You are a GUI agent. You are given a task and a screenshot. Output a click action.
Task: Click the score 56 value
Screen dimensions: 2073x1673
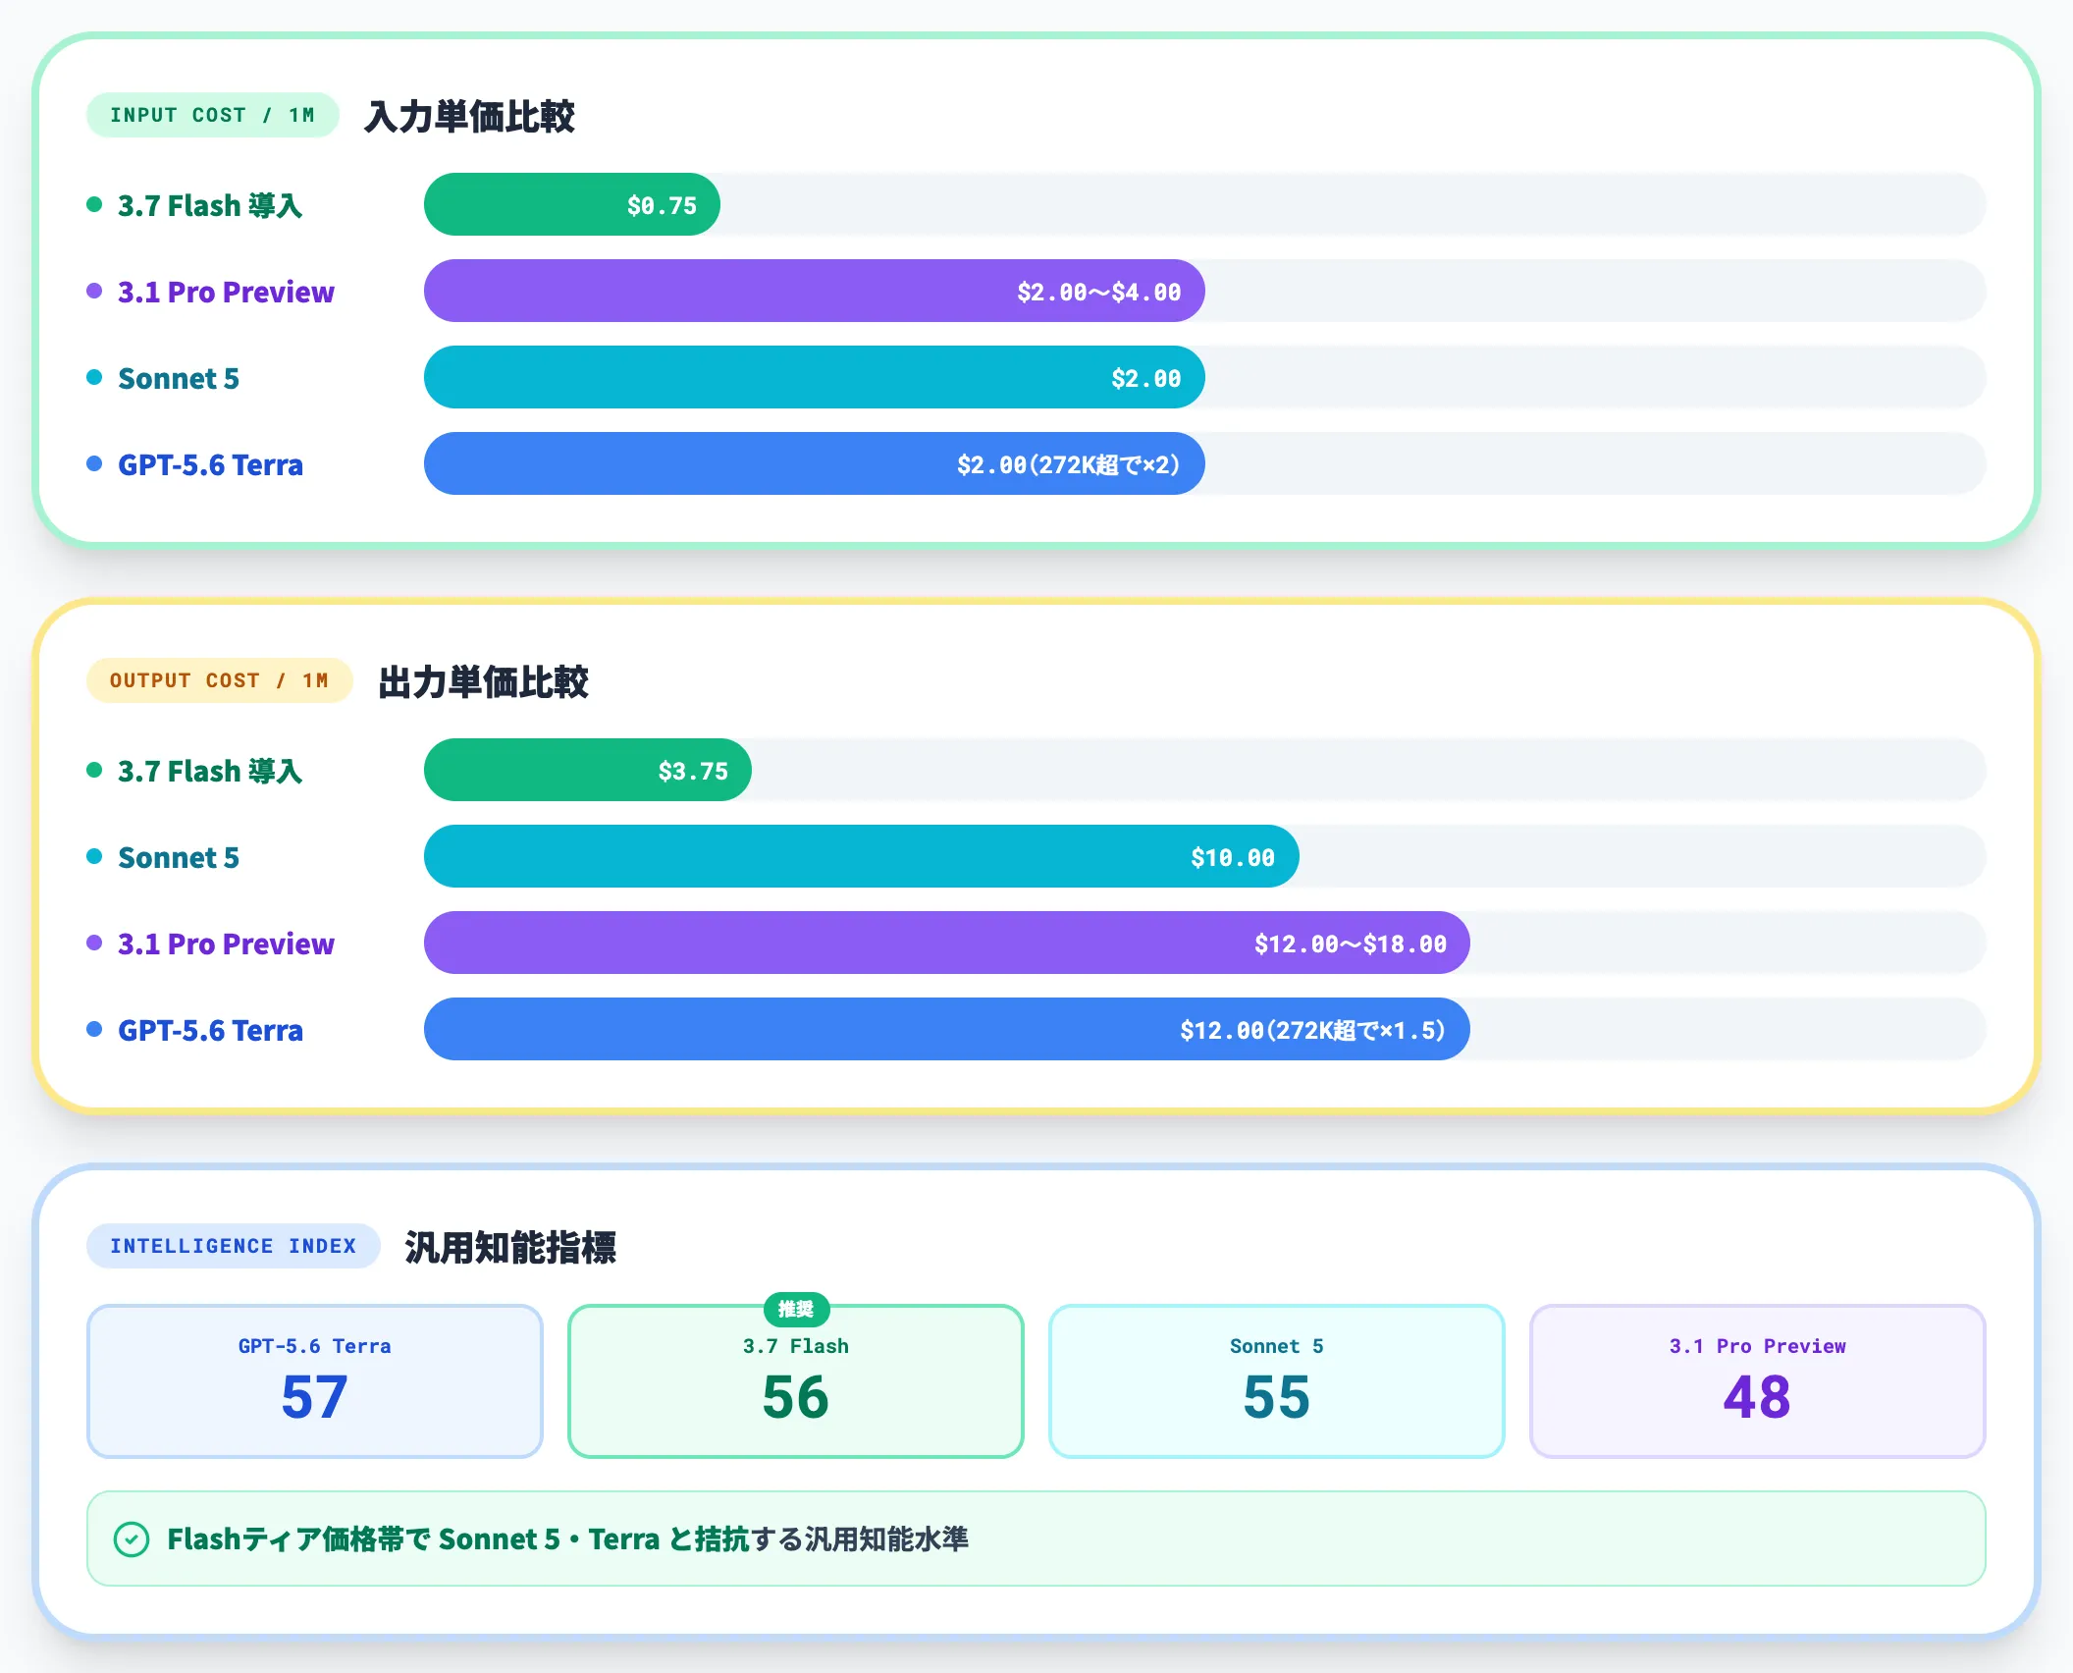pos(796,1397)
